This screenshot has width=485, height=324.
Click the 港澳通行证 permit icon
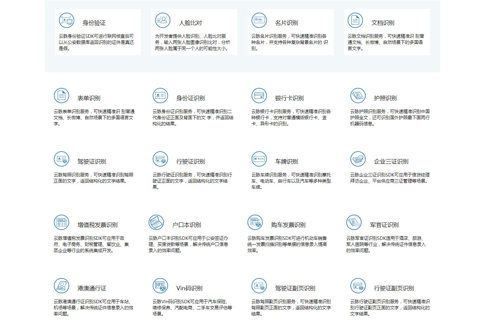[x=61, y=286]
